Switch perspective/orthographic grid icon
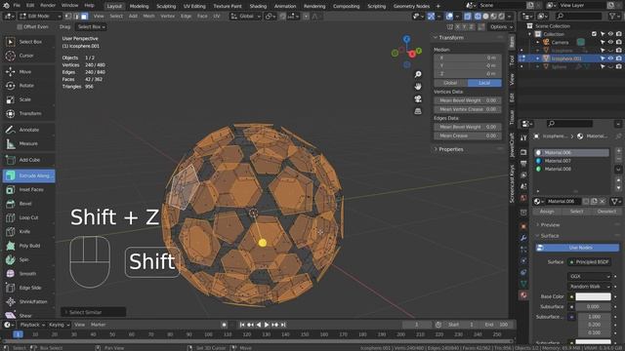The width and height of the screenshot is (625, 351). pos(418,111)
